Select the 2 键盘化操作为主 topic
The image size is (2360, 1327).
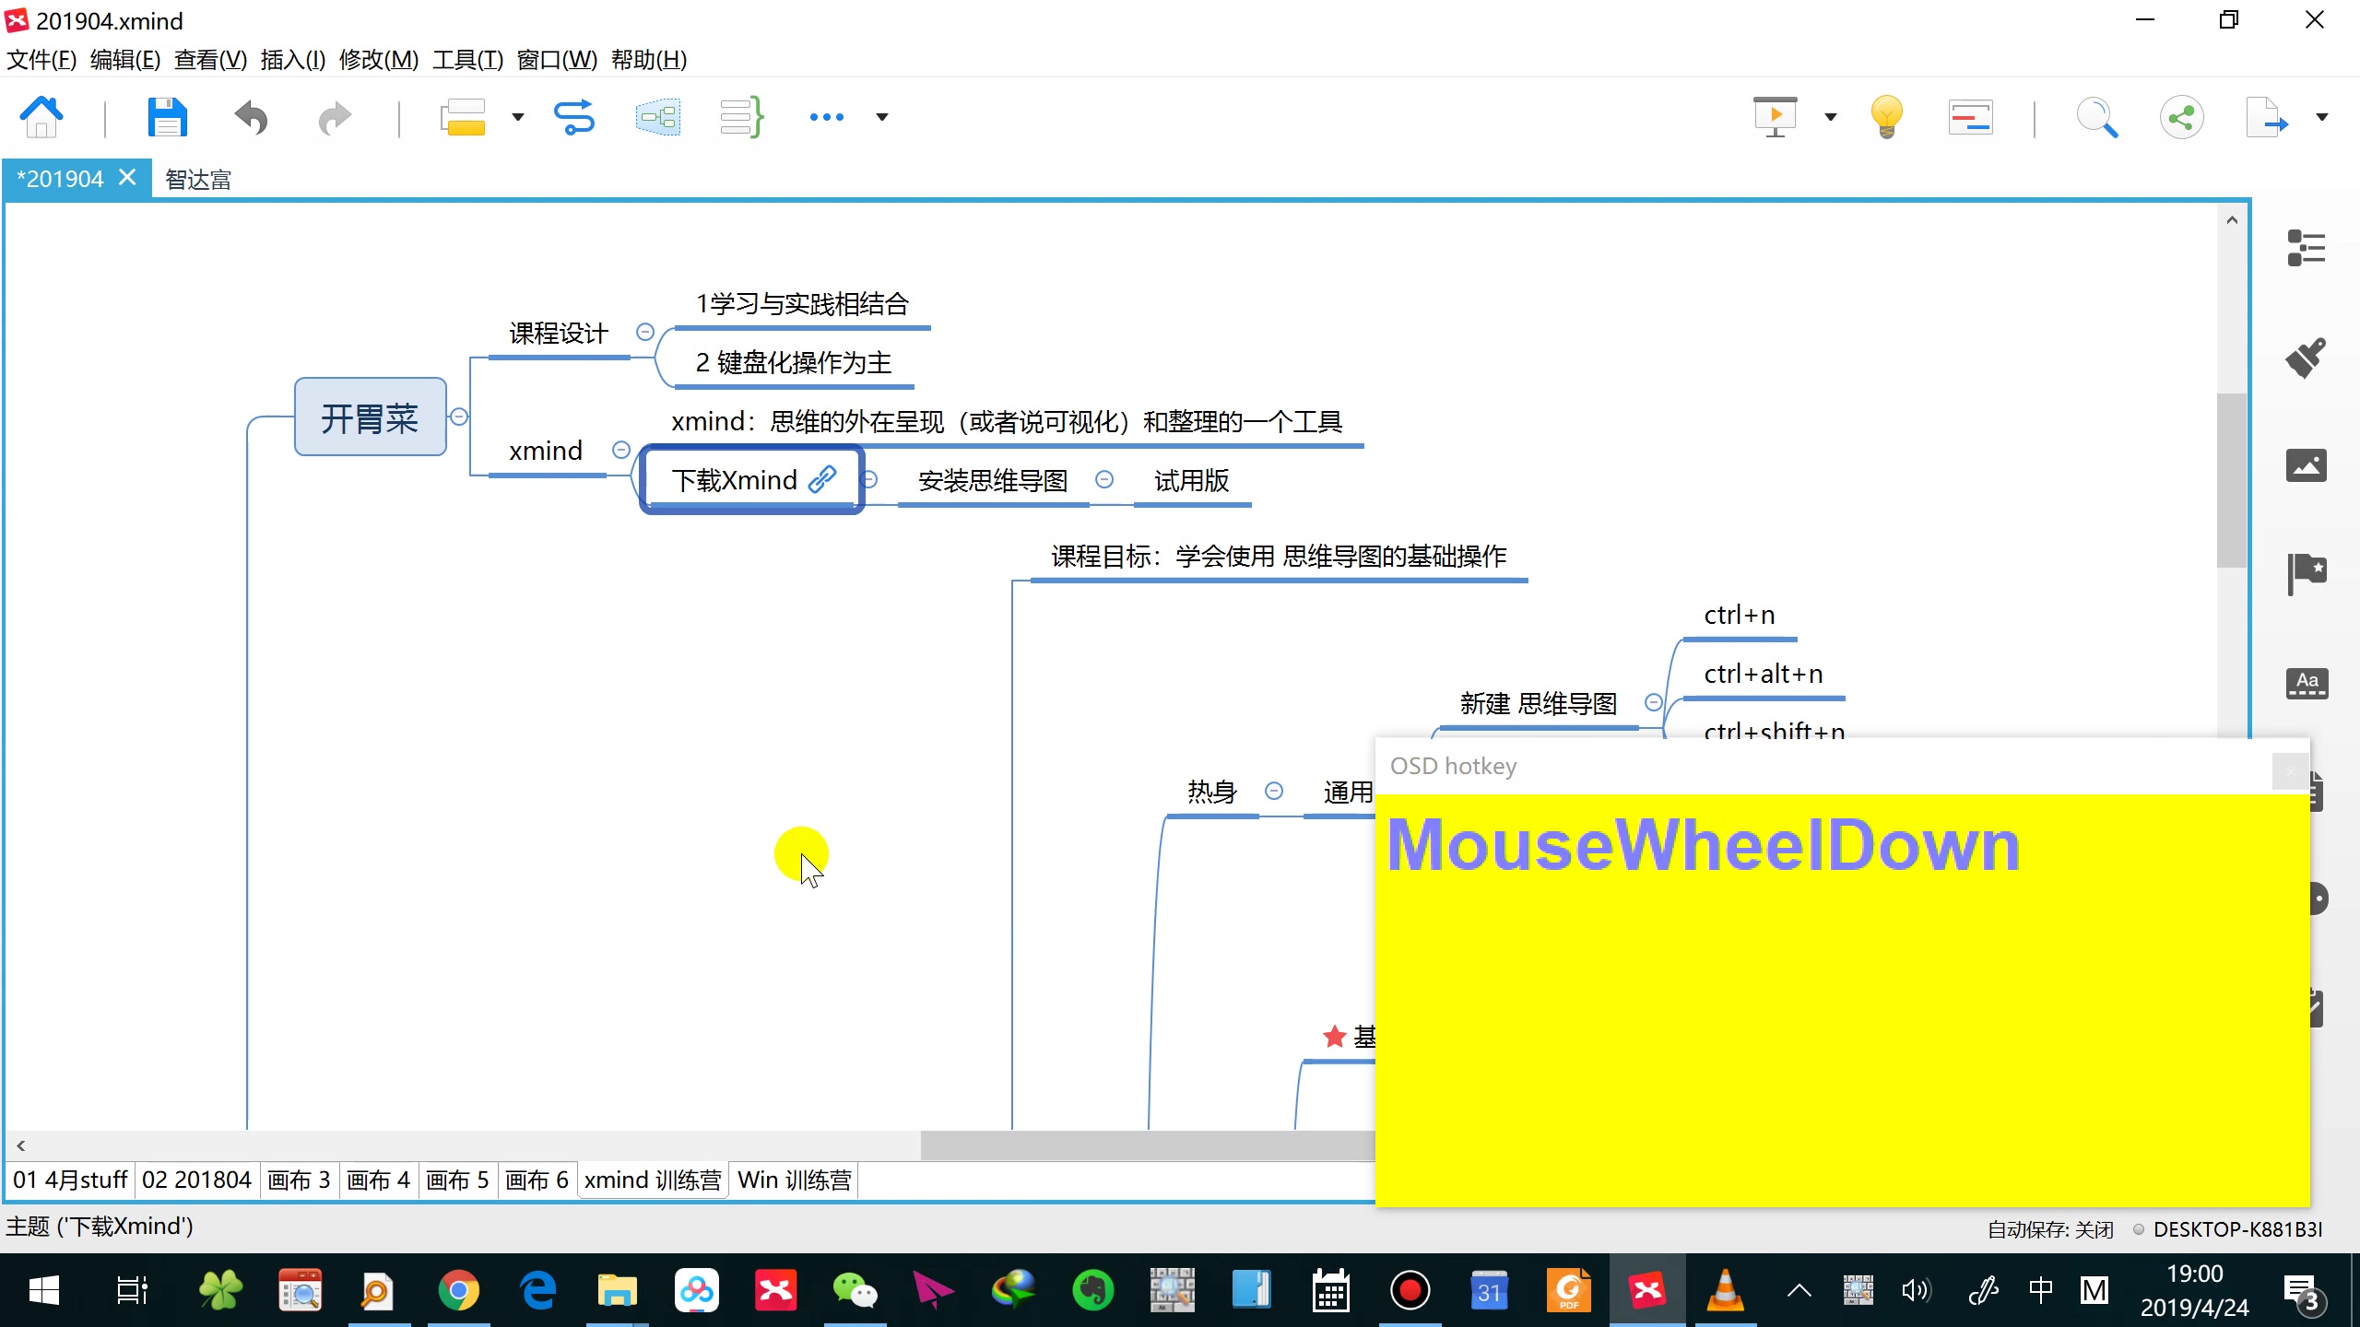click(x=794, y=362)
